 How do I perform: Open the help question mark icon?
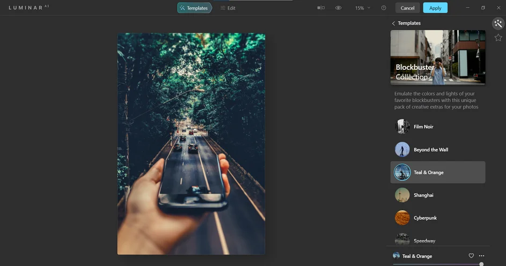point(384,8)
